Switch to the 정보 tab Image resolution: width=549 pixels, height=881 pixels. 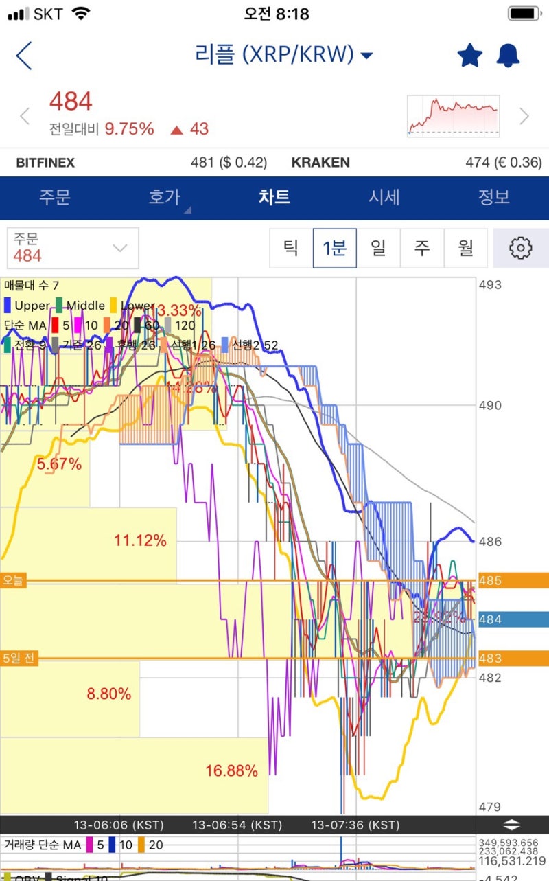[x=494, y=196]
